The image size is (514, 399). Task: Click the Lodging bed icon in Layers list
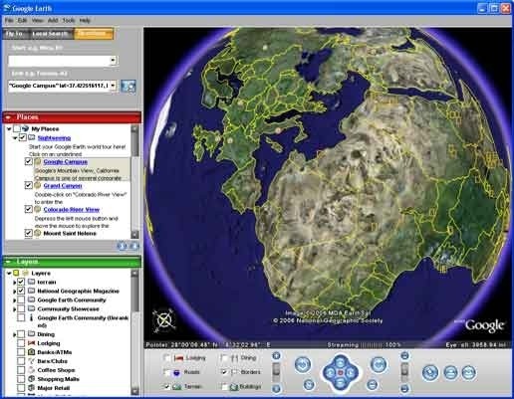pyautogui.click(x=32, y=343)
